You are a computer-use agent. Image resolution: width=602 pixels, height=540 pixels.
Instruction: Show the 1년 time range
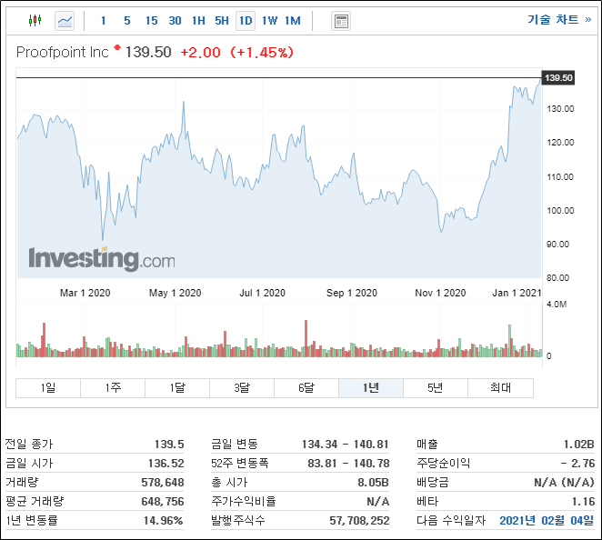coord(371,387)
